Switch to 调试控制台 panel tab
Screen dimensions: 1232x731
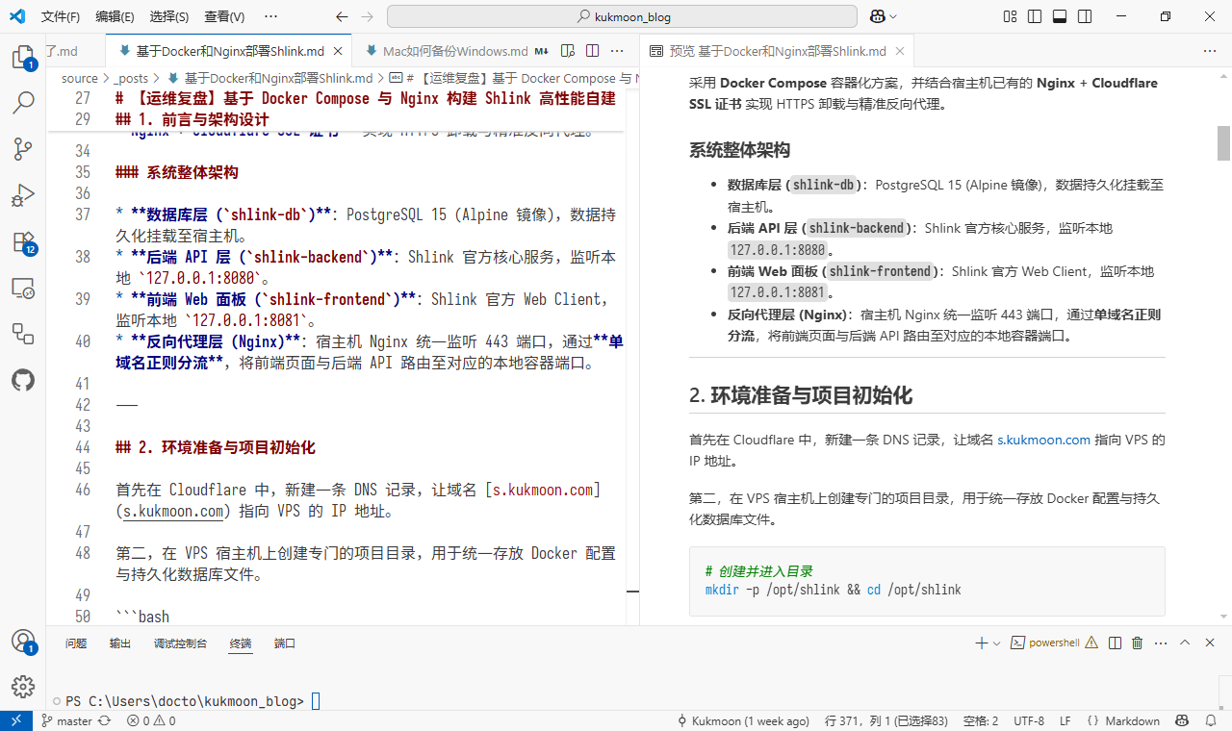180,643
